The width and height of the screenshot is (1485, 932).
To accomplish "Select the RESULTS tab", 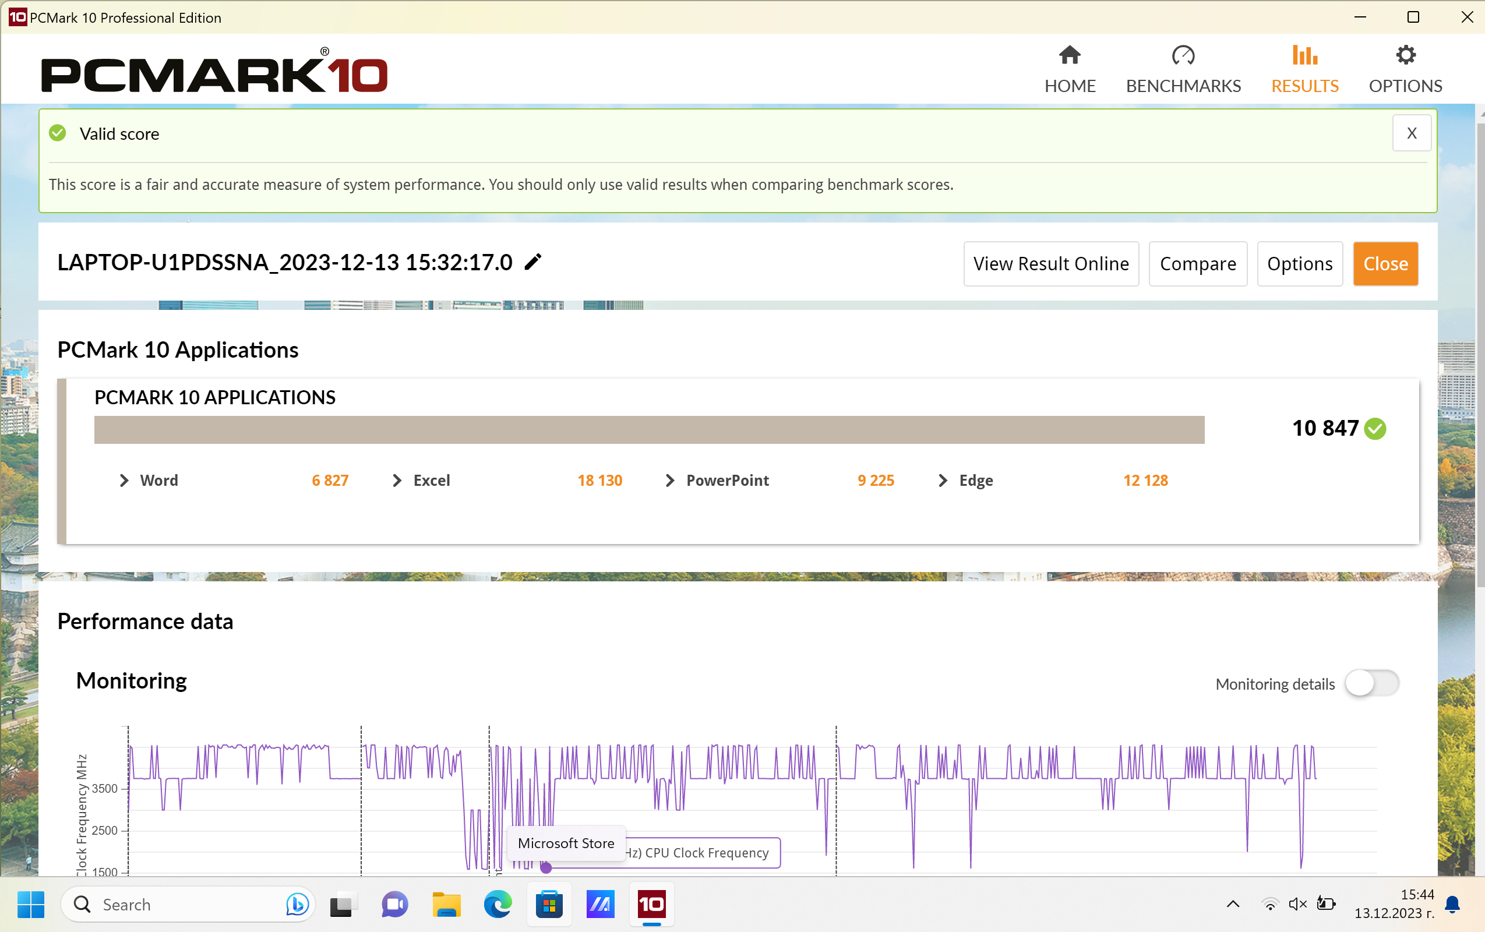I will [x=1304, y=70].
